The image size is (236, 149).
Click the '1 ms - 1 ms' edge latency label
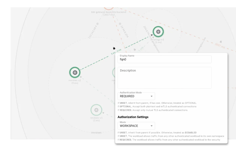(116, 52)
